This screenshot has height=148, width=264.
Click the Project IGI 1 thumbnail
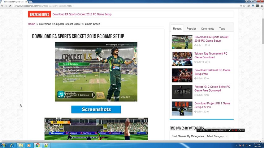tap(182, 109)
